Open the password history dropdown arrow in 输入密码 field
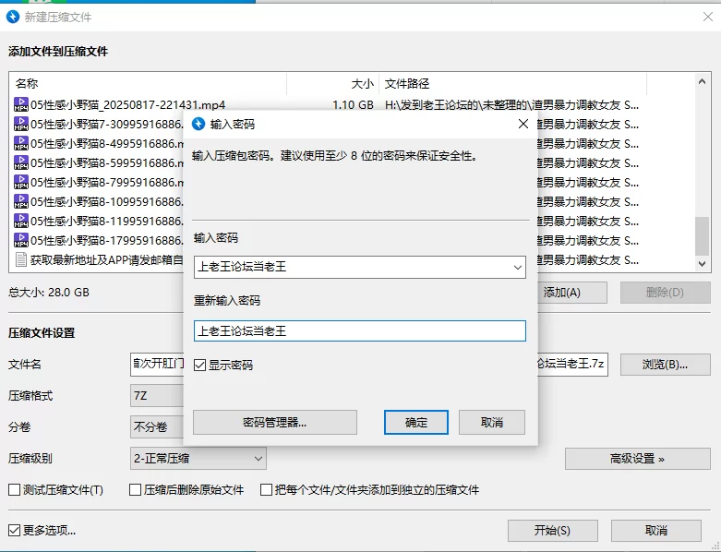The image size is (721, 552). (517, 267)
